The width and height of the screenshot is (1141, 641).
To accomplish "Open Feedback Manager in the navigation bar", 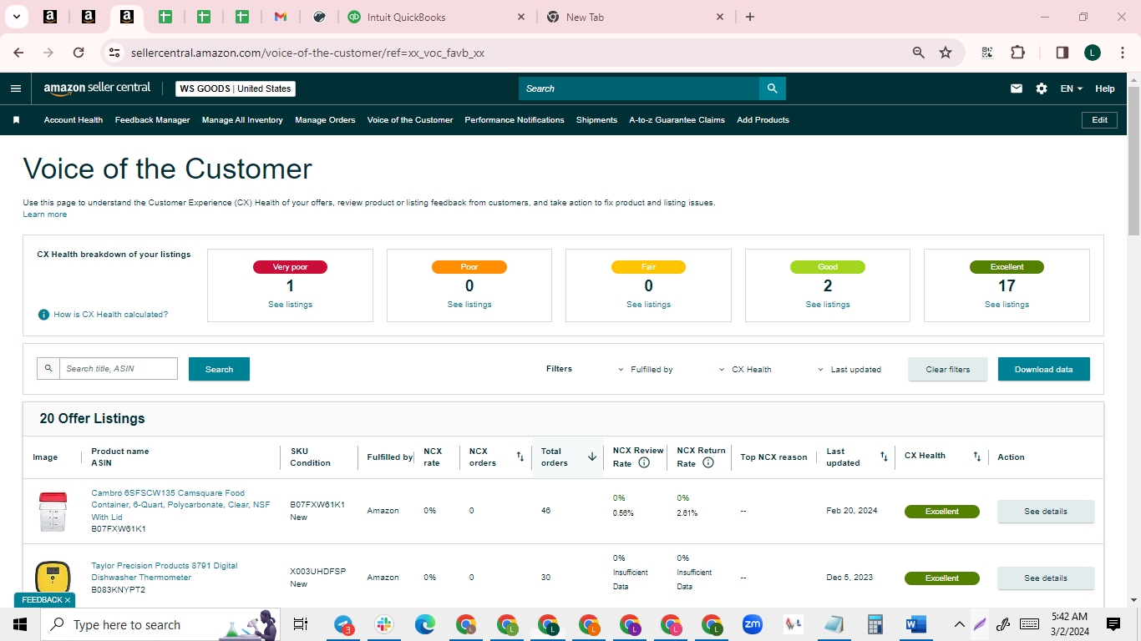I will (x=152, y=120).
